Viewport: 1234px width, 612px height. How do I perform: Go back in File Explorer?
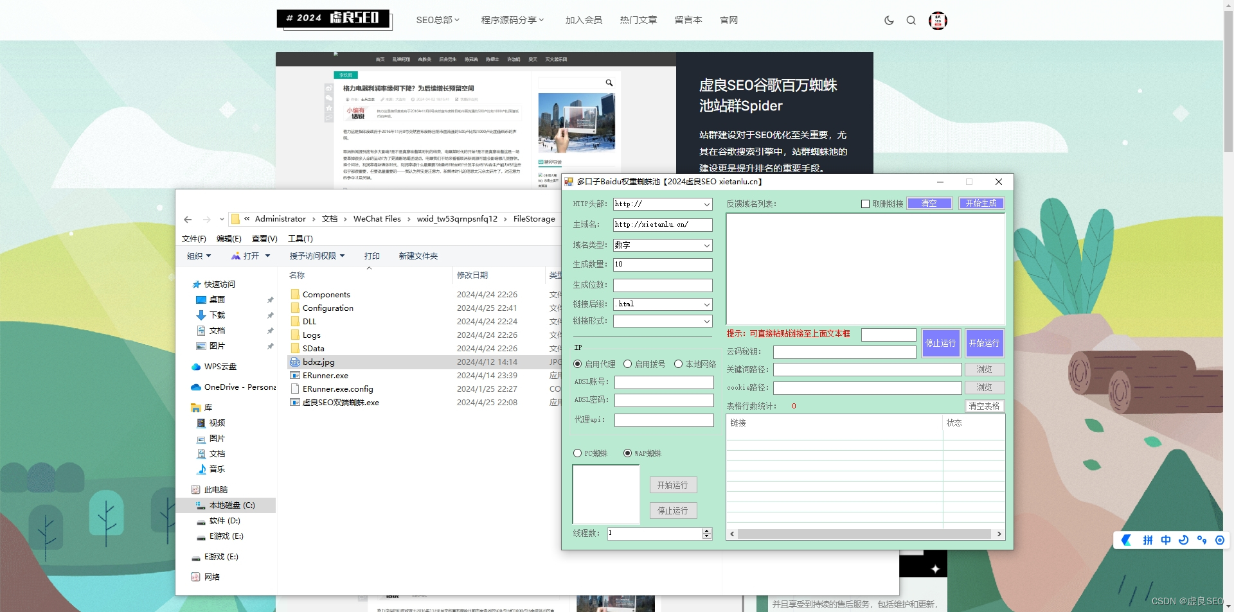click(188, 219)
